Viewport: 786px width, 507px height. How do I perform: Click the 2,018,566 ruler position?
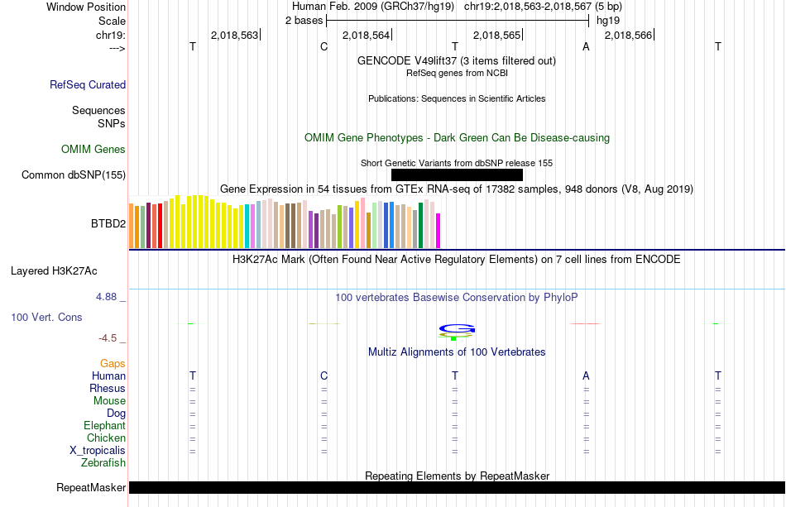click(628, 35)
